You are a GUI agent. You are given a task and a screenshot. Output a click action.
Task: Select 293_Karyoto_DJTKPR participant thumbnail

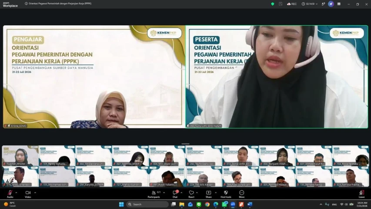[x=94, y=176]
